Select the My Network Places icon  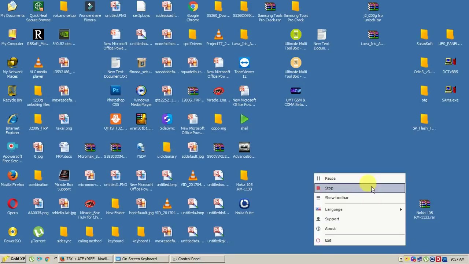[x=12, y=68]
